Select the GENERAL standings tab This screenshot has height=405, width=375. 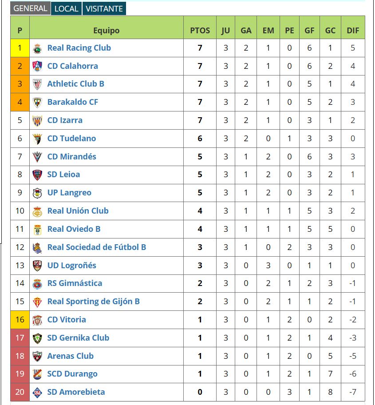[x=30, y=8]
